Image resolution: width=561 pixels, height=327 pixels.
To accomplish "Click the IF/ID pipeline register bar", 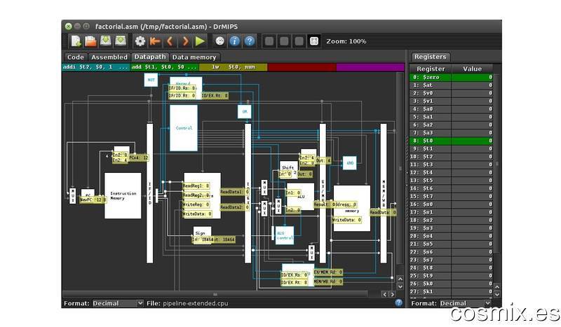I will point(150,193).
